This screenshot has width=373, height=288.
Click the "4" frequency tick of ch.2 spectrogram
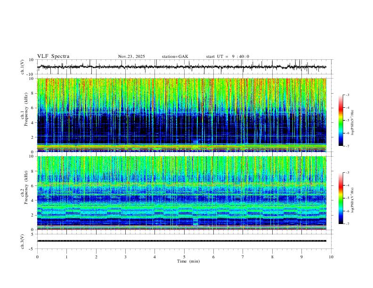click(x=32, y=200)
